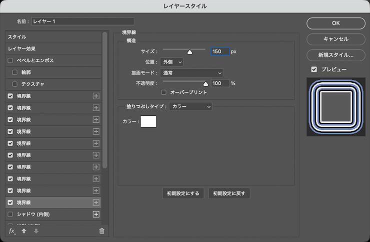Click the 不透明度 field showing 100
The image size is (370, 242).
click(x=220, y=83)
